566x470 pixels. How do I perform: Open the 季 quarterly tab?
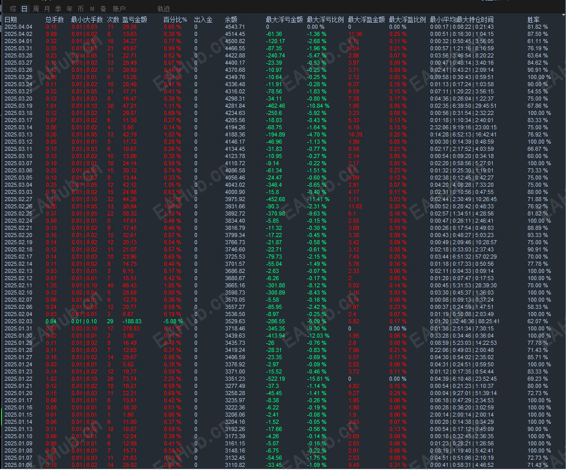(58, 9)
